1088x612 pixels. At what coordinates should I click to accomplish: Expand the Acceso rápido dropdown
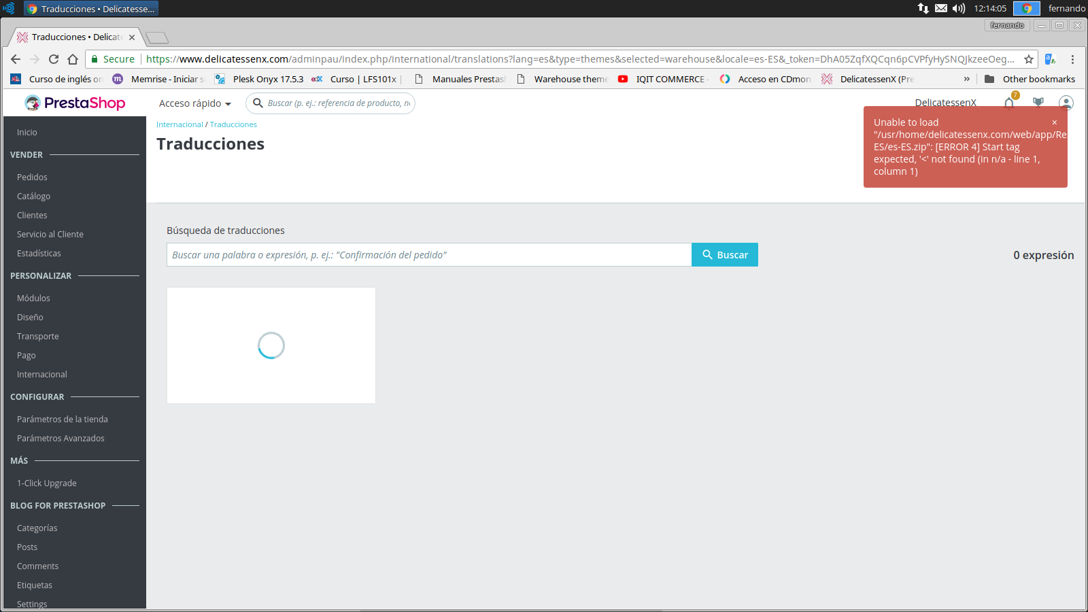tap(195, 103)
